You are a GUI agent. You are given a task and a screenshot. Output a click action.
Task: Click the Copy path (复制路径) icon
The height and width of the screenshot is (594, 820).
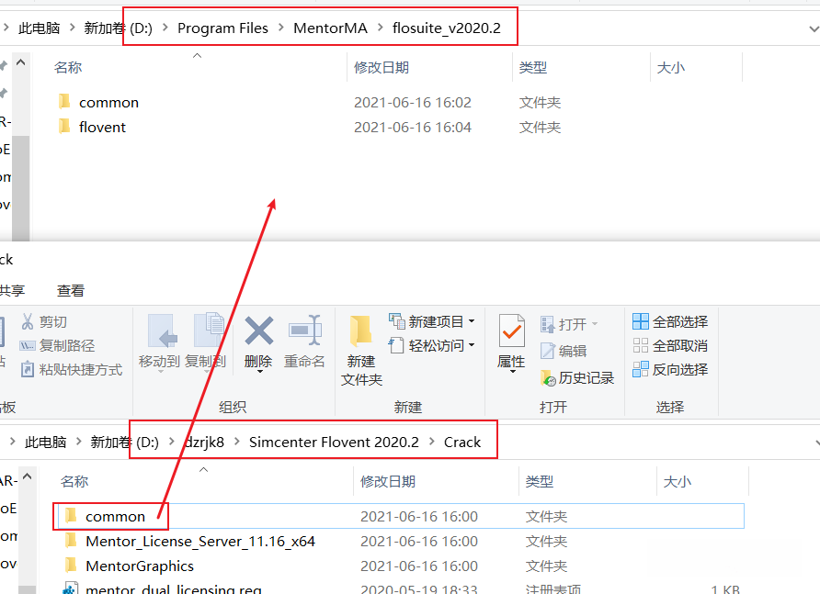[28, 346]
